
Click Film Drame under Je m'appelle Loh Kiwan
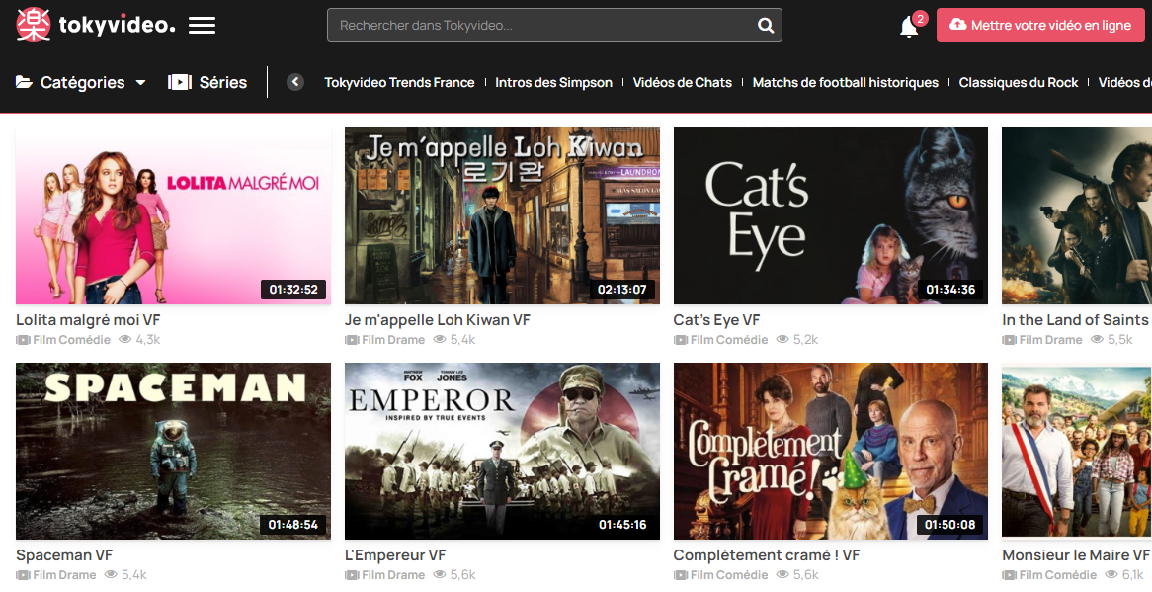coord(393,340)
